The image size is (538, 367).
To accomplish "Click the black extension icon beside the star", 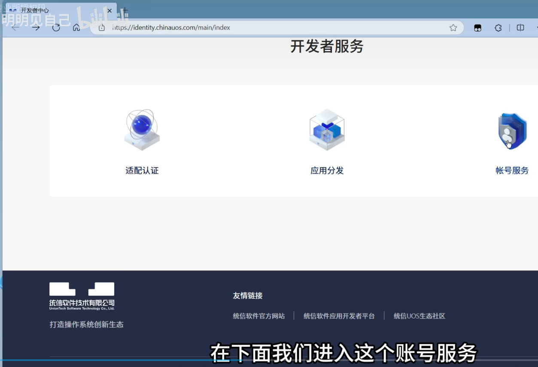I will 477,28.
